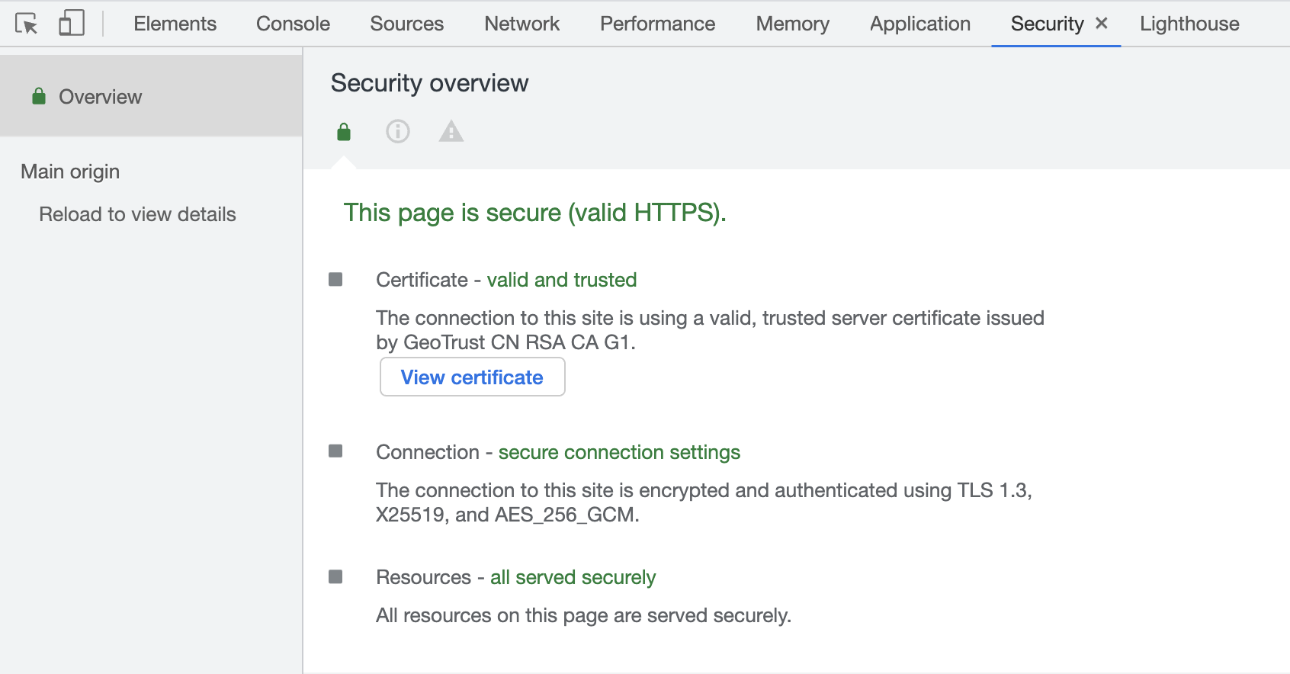The image size is (1290, 674).
Task: Go to the Application tab
Action: pyautogui.click(x=920, y=24)
